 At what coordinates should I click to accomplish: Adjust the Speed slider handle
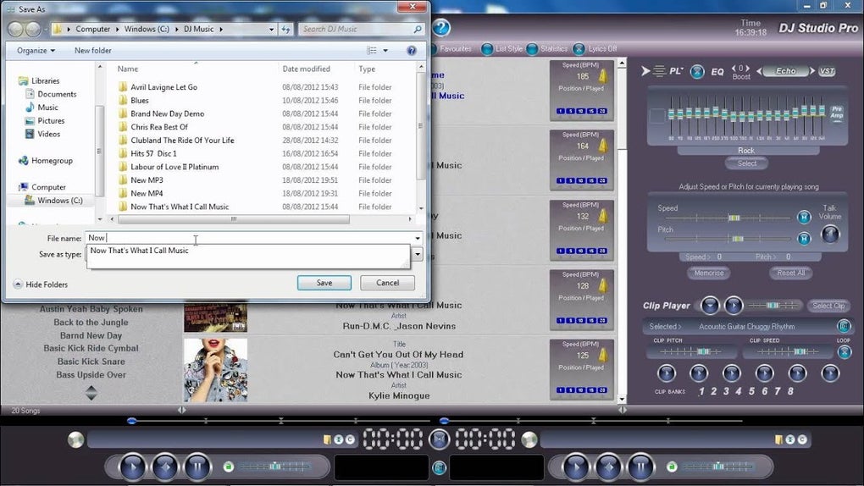(734, 218)
